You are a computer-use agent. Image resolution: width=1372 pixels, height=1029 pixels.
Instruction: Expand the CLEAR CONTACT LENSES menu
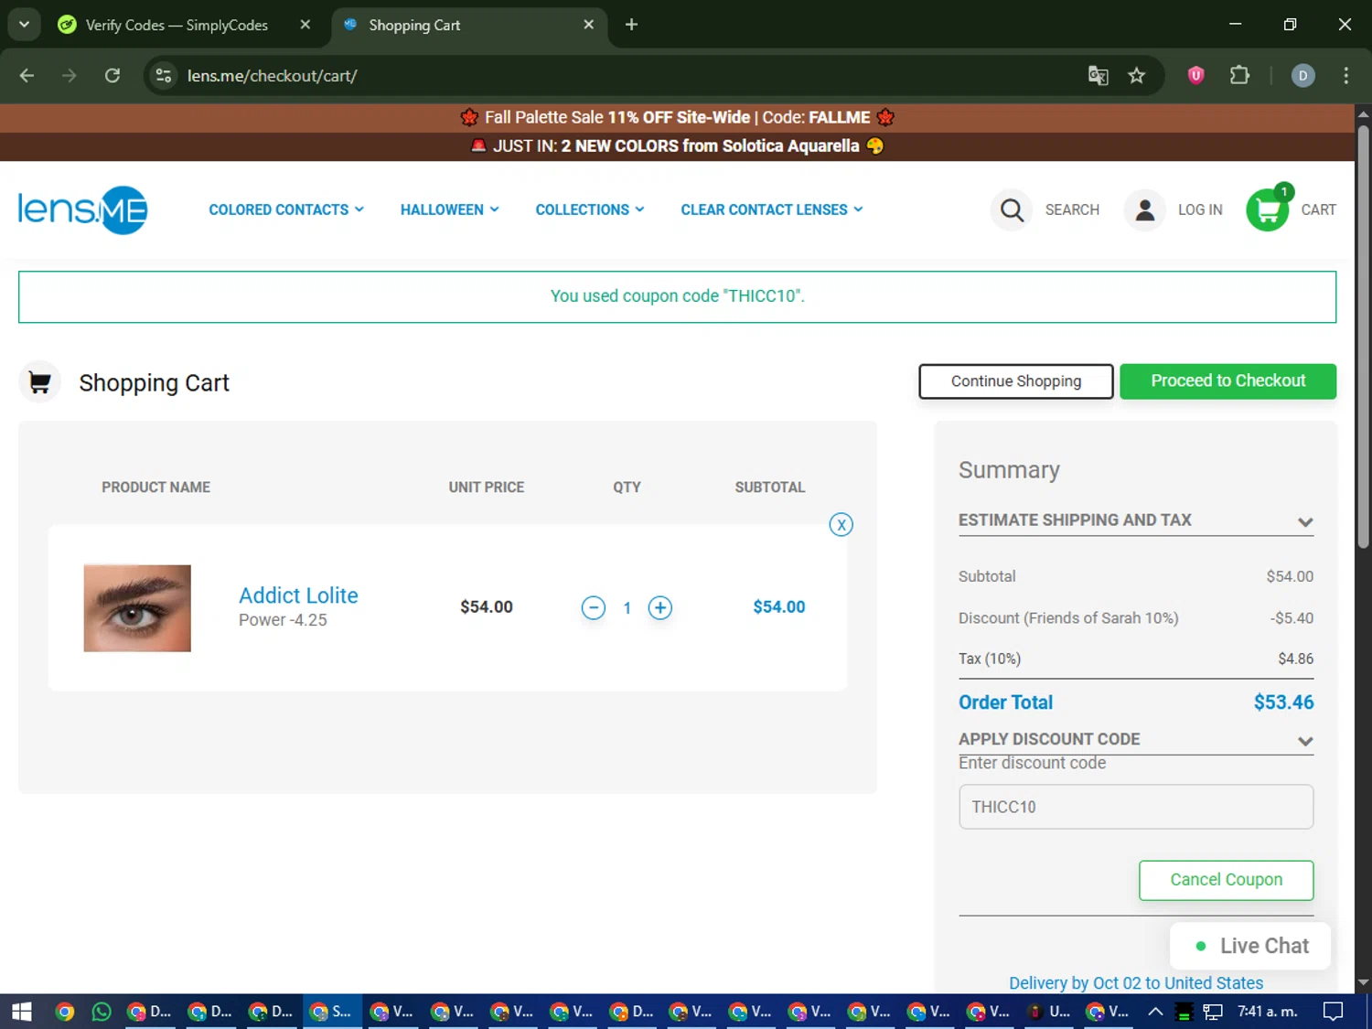pyautogui.click(x=772, y=209)
